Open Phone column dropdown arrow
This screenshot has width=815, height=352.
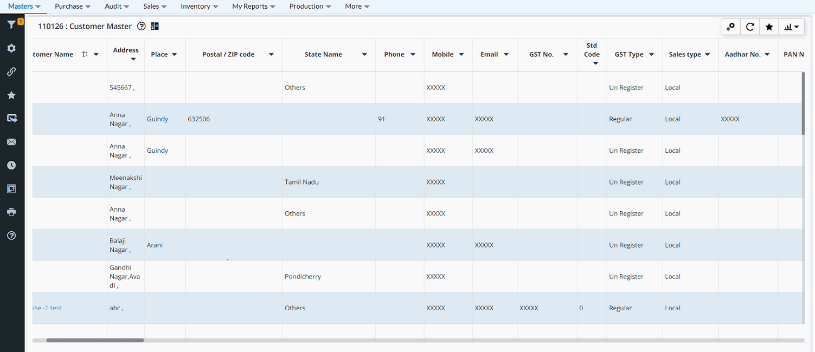pyautogui.click(x=413, y=55)
